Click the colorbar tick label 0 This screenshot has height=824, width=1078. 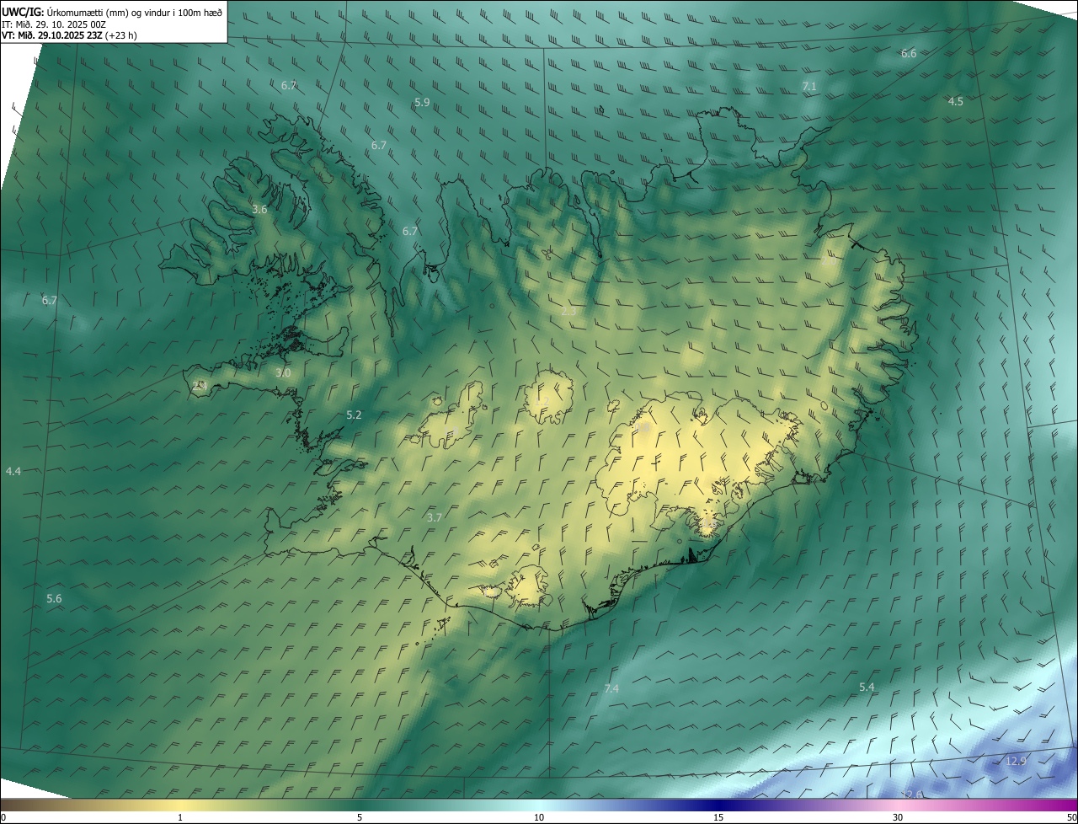pyautogui.click(x=3, y=818)
